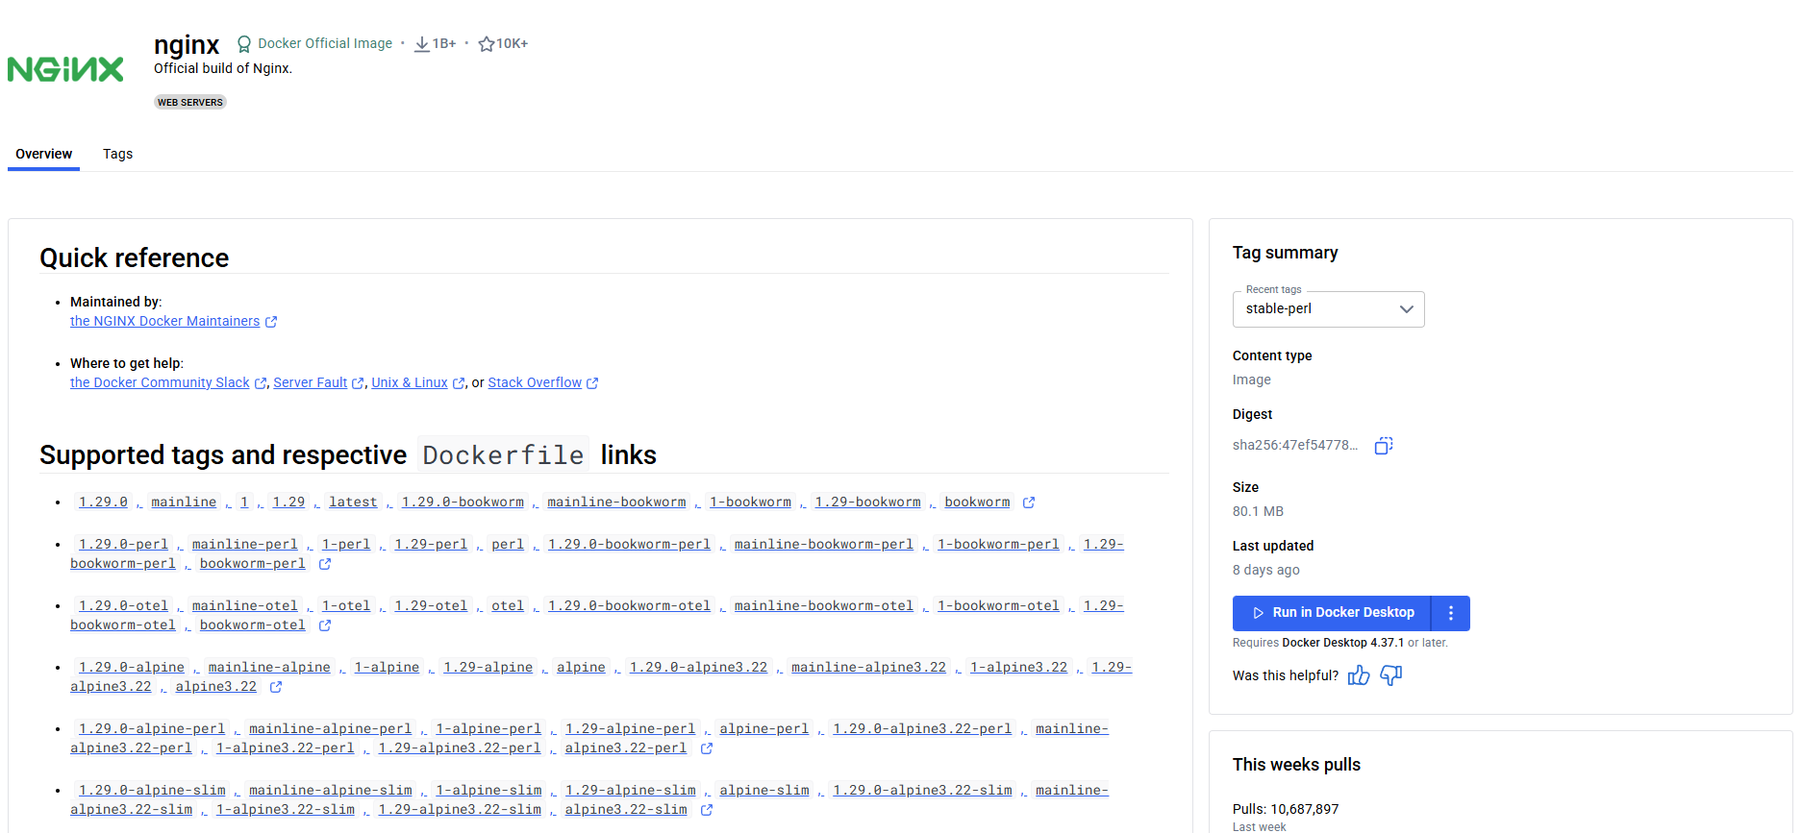Click external icon after NGINX Docker Maintainers
Screen dimensions: 1802x833
[x=271, y=322]
